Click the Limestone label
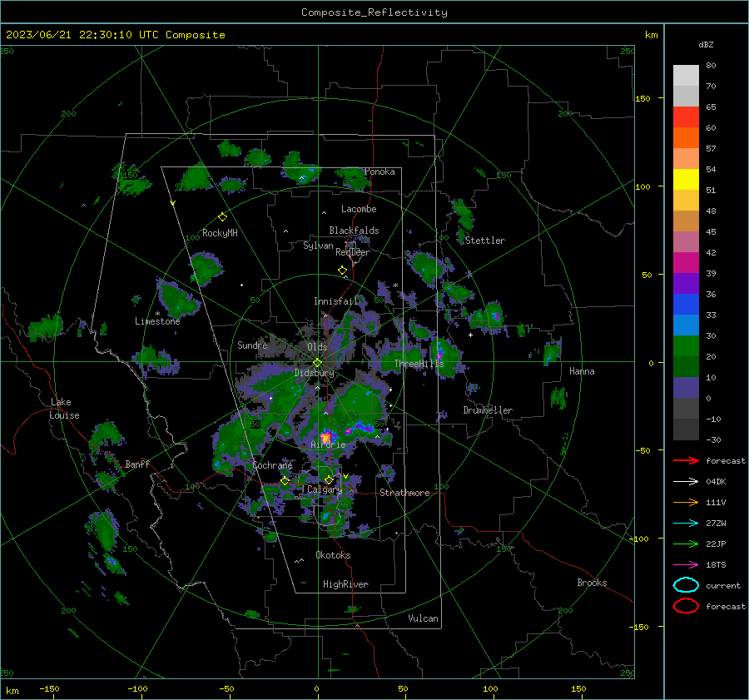 coord(157,321)
